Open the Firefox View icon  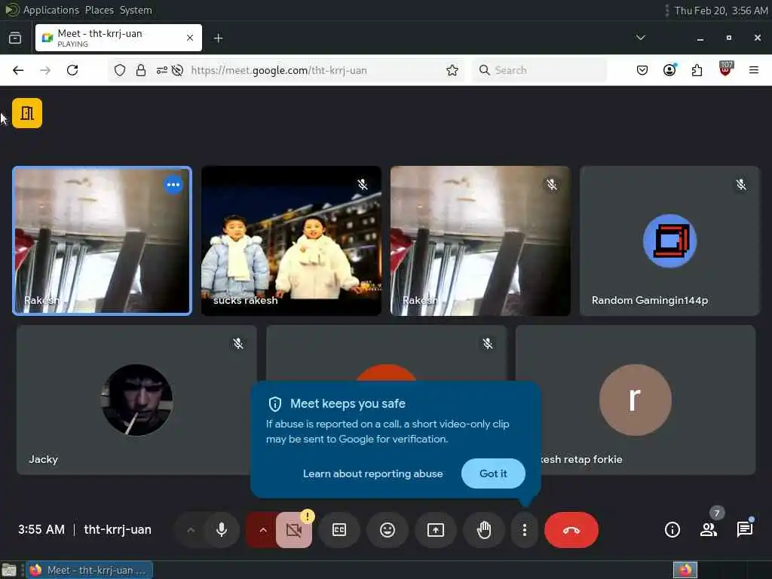click(15, 38)
